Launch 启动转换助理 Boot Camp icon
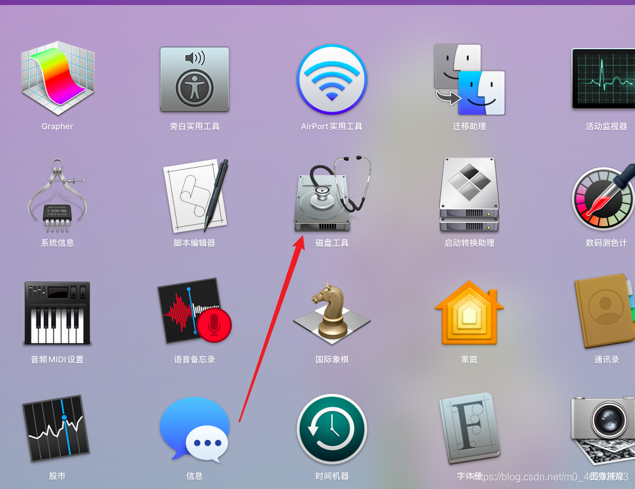635x489 pixels. 469,195
